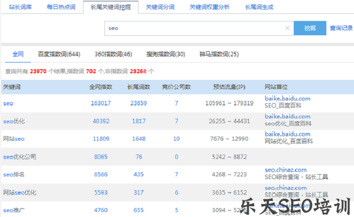The width and height of the screenshot is (354, 217).
Task: Visit seo.chinaz.com link in the seo排名 row
Action: pyautogui.click(x=286, y=170)
